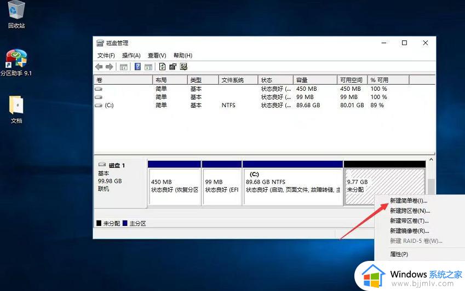Select the 分区助手 9.1 desktop icon
This screenshot has height=291, width=465.
coord(16,63)
